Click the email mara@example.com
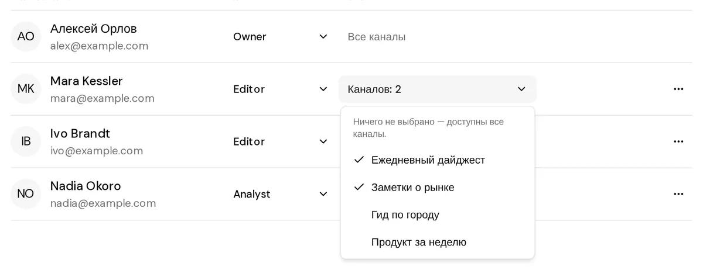Screen dimensions: 703x270 point(103,98)
